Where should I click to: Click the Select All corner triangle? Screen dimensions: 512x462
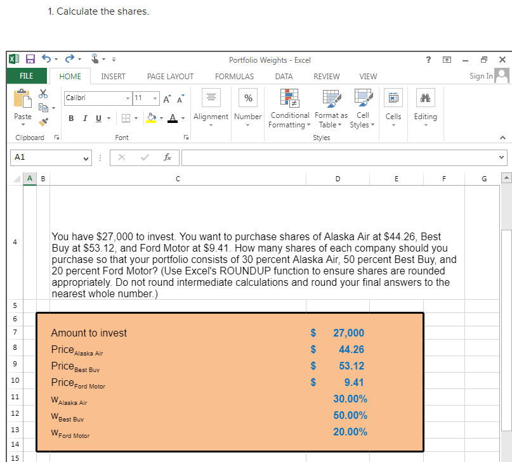[x=16, y=179]
